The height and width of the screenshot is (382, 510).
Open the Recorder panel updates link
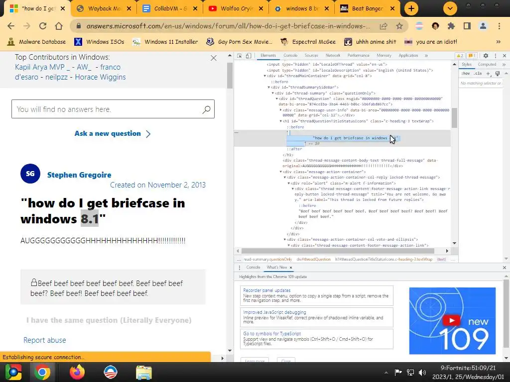(267, 290)
